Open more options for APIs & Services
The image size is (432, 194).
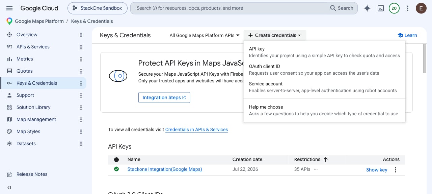(81, 47)
